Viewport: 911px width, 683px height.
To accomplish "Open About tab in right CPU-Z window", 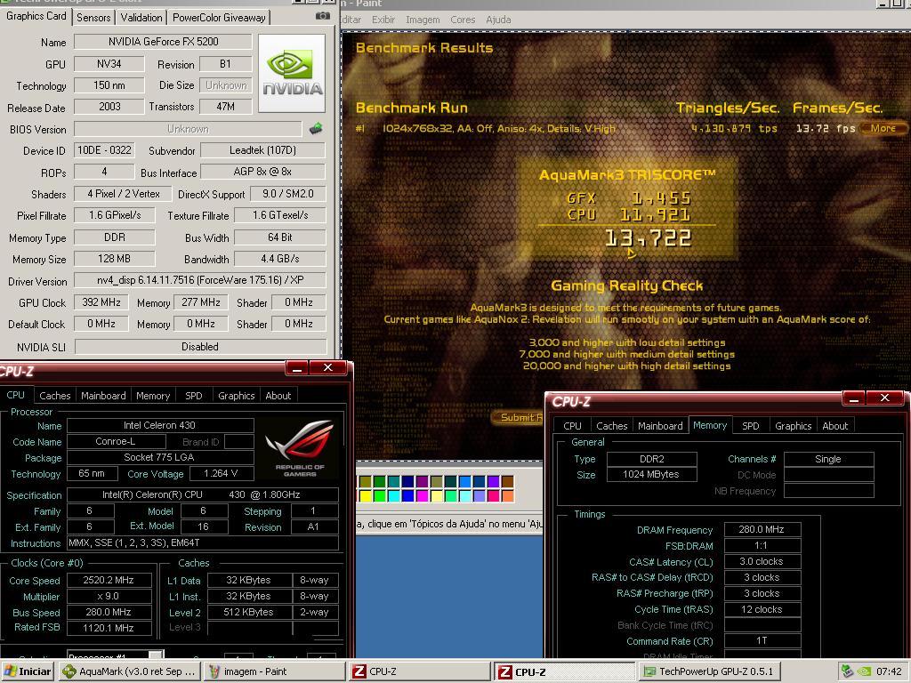I will pos(834,426).
